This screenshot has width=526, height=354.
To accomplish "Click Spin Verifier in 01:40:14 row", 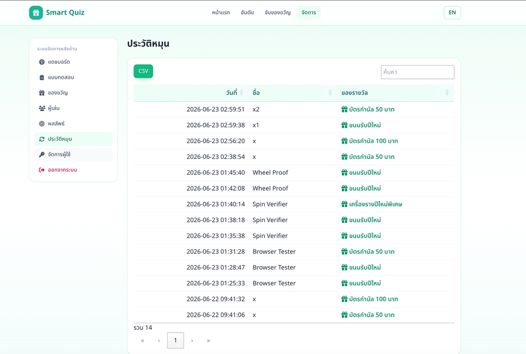I will point(270,204).
